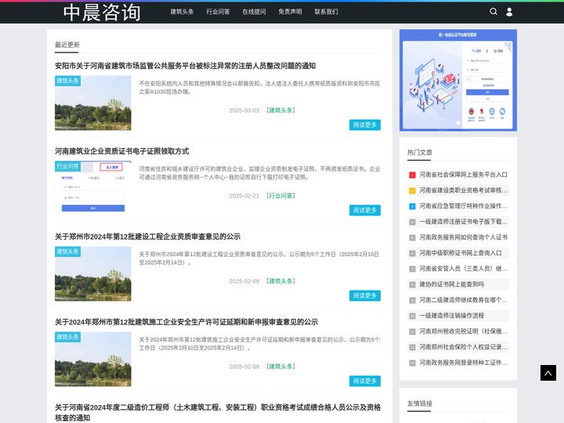The height and width of the screenshot is (423, 564).
Task: Open the user account icon
Action: coord(509,12)
